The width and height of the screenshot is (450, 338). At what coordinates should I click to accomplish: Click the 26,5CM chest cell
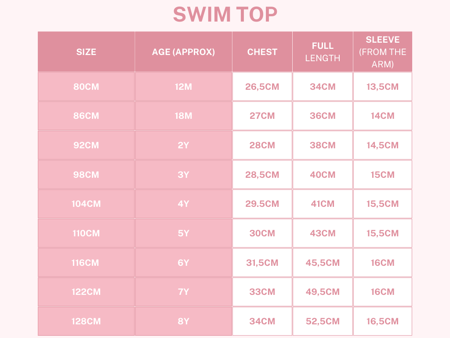tap(262, 87)
